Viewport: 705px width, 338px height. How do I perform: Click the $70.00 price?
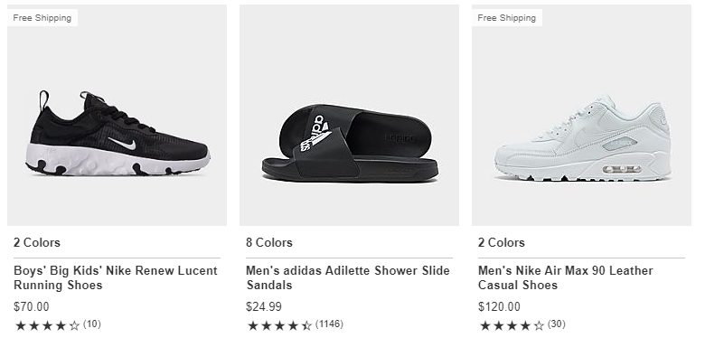pos(32,307)
